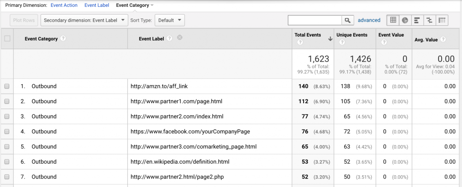462x187 pixels.
Task: Open help for Event Category column
Action: pos(63,39)
